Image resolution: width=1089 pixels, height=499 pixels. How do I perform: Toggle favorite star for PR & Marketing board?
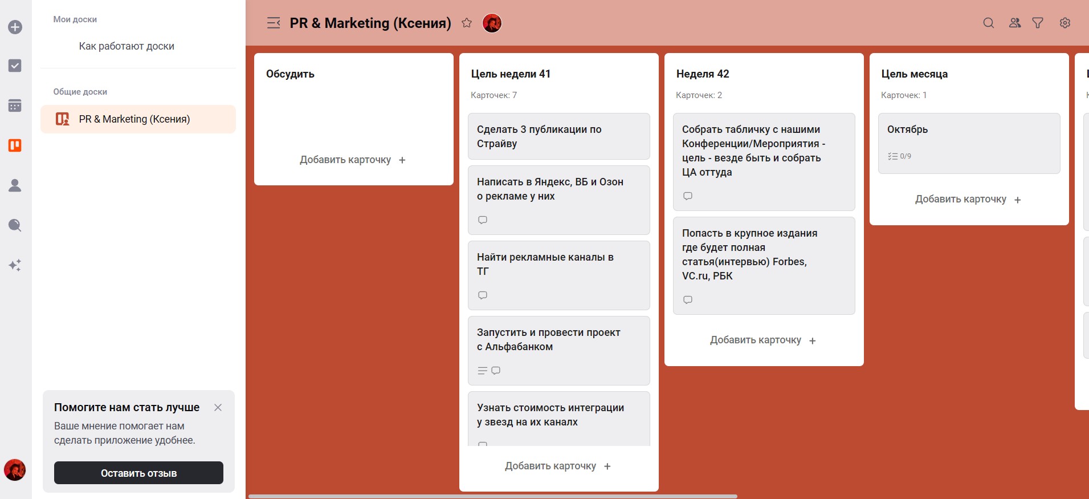click(x=467, y=23)
